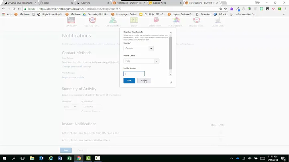
Task: Click the color picker eyedropper extension icon
Action: click(238, 9)
